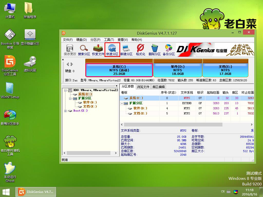Screen dimensions: 263x197
Task: Collapse the HD0 VMware disk tree node
Action: (x=65, y=90)
